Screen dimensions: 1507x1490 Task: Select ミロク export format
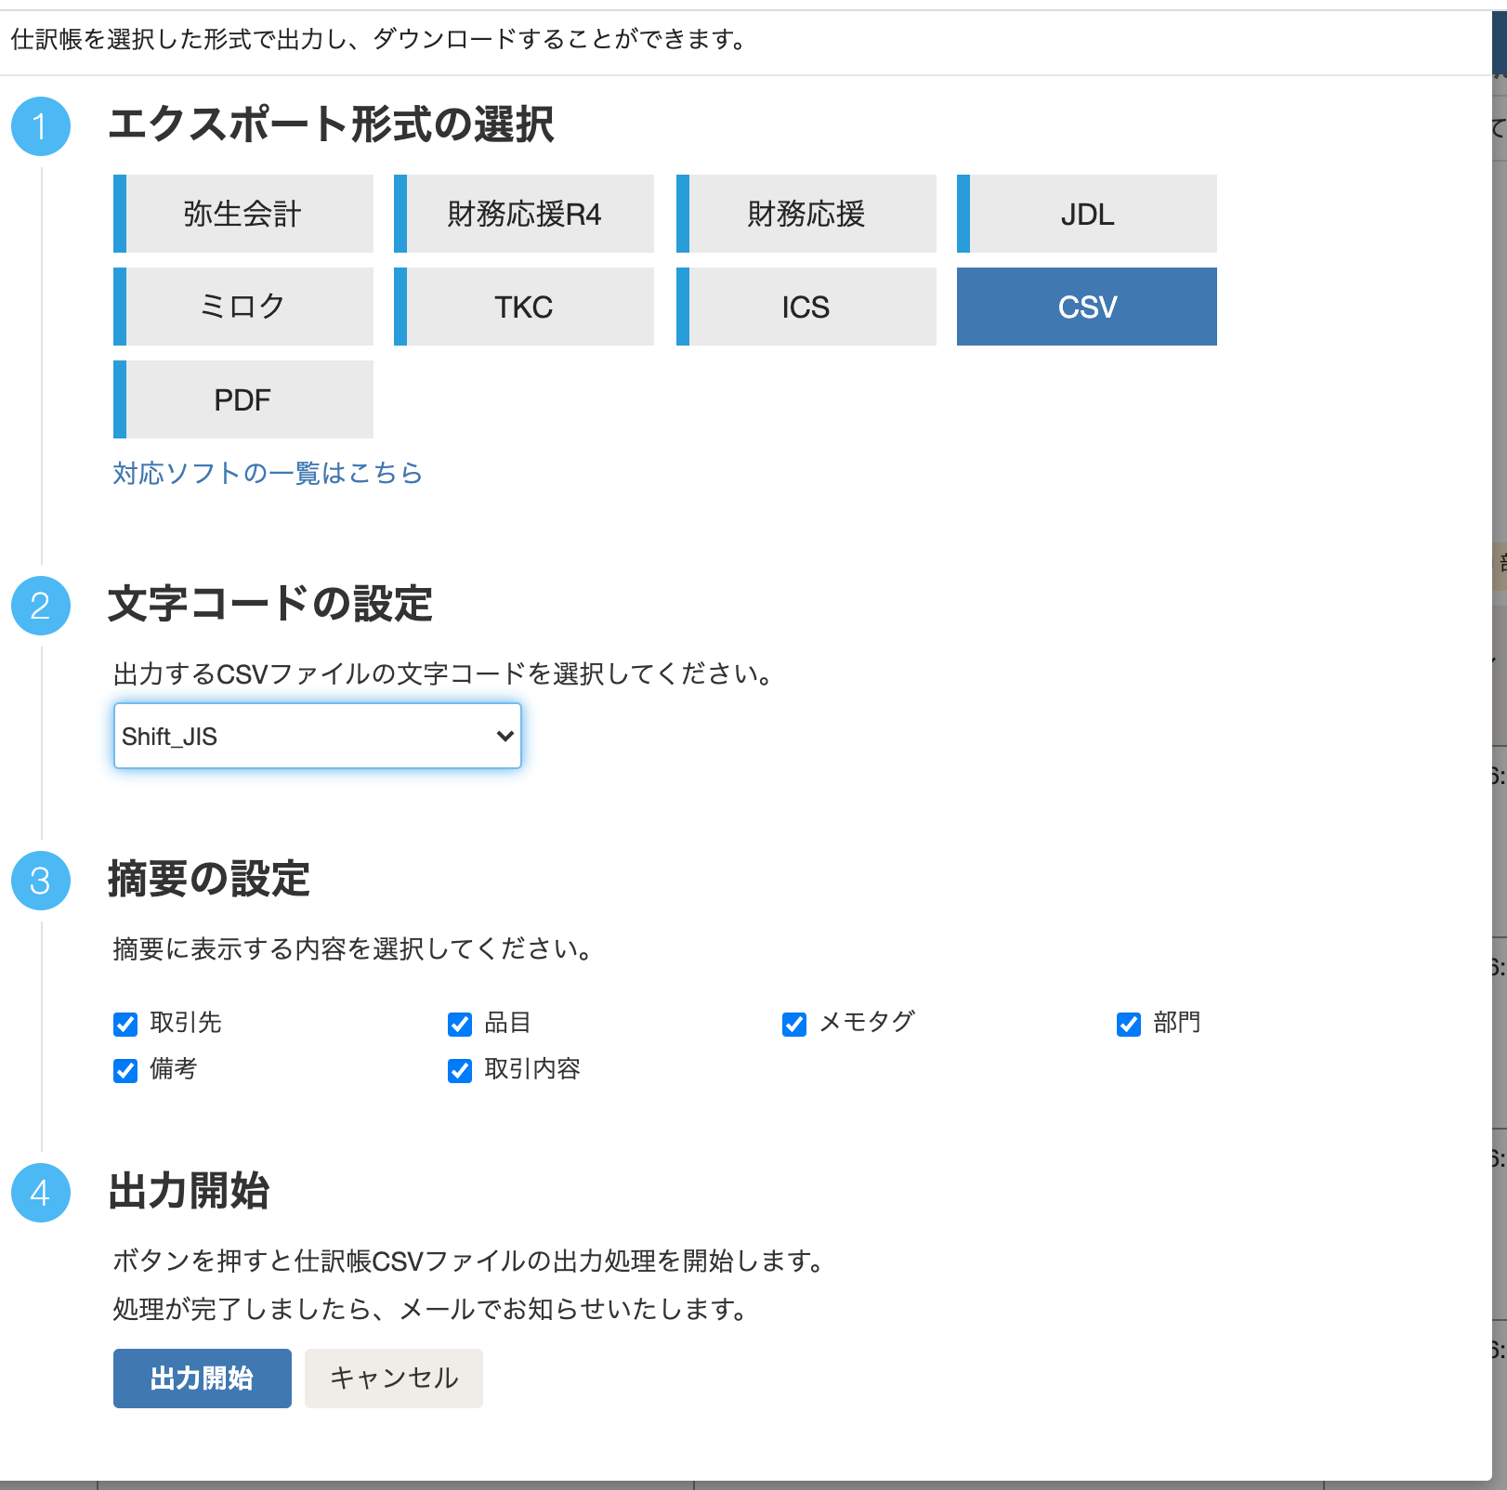click(x=243, y=307)
